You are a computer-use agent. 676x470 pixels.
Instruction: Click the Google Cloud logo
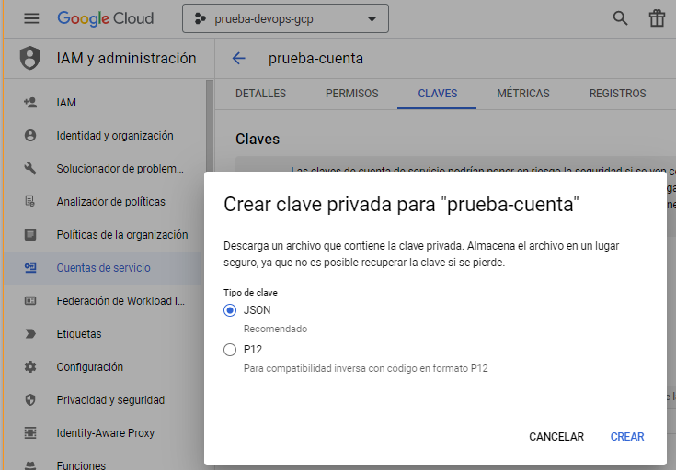[x=105, y=18]
